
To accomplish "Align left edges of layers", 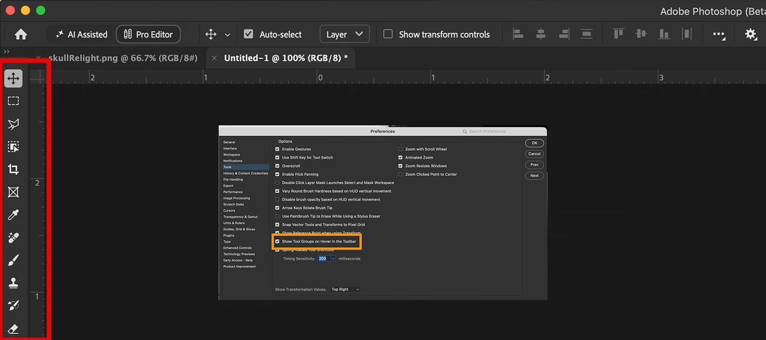I will tap(518, 34).
